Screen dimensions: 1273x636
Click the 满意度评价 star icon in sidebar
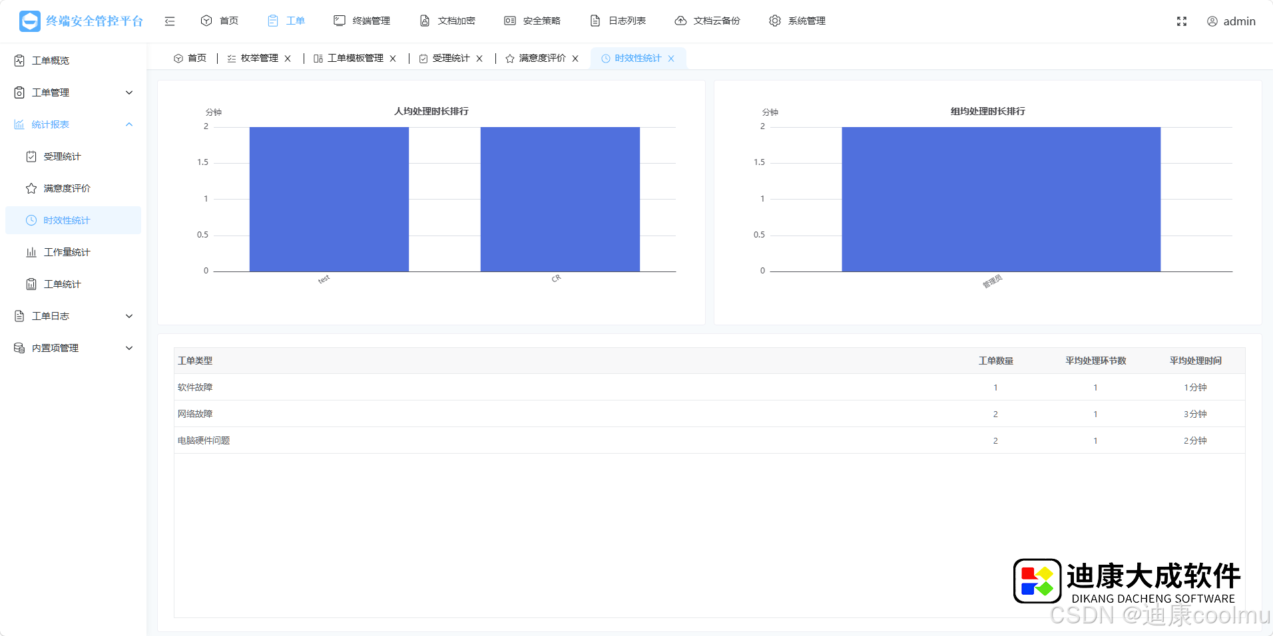(31, 188)
